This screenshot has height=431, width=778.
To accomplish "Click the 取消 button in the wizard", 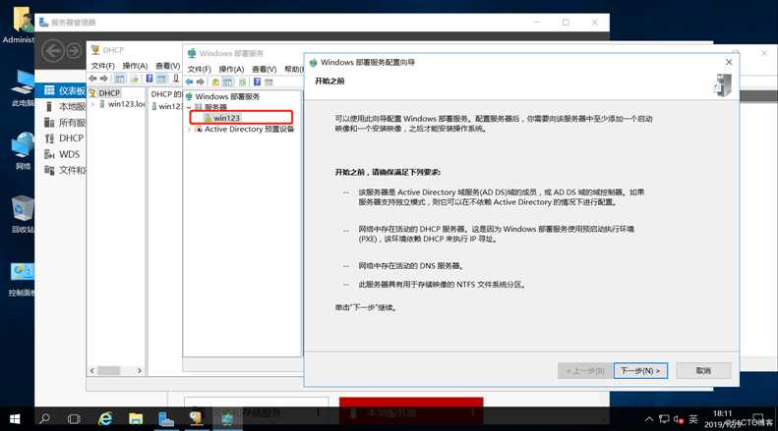I will coord(703,370).
